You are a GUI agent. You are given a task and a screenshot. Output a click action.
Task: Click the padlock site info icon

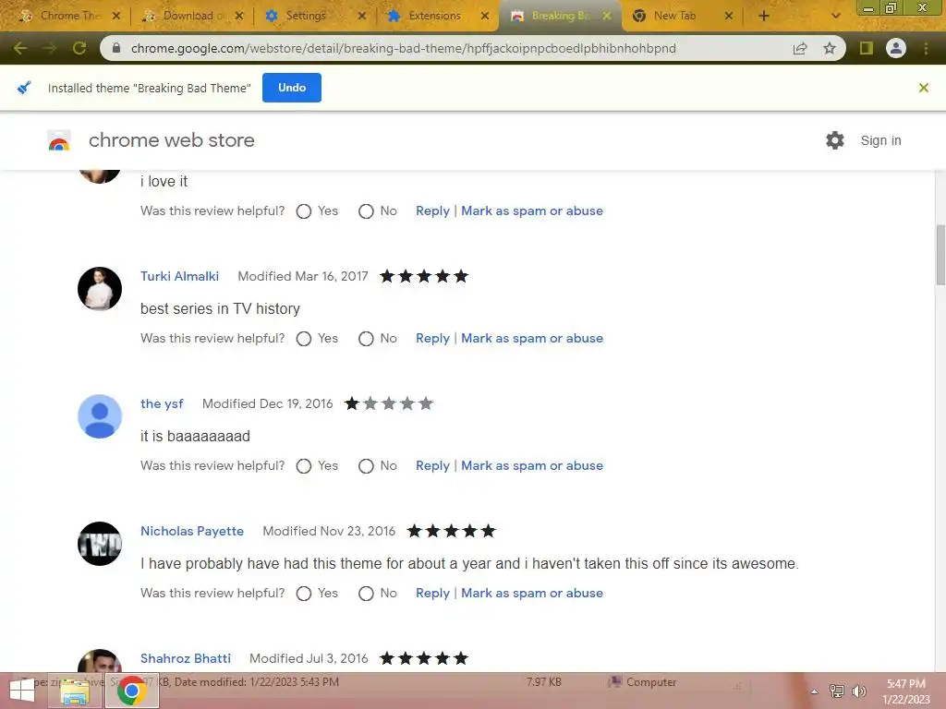click(116, 48)
